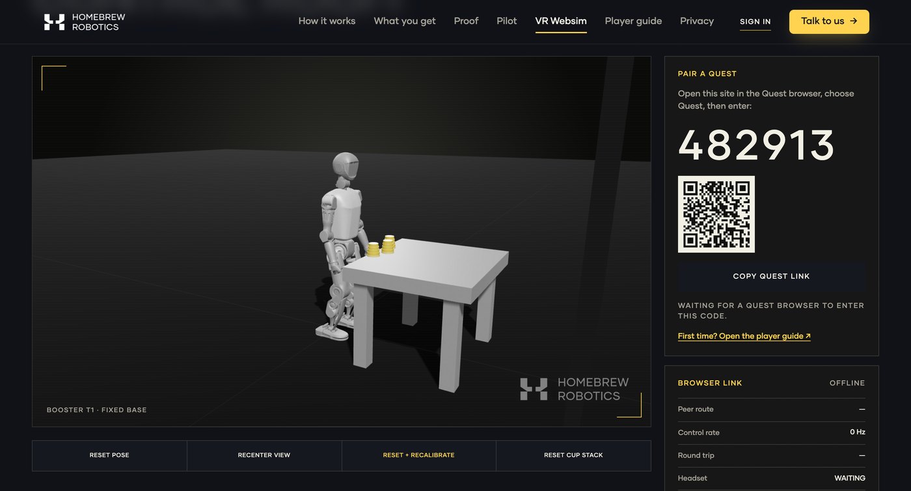Click the Homebrew Robotics logo icon
Image resolution: width=911 pixels, height=491 pixels.
coord(54,22)
